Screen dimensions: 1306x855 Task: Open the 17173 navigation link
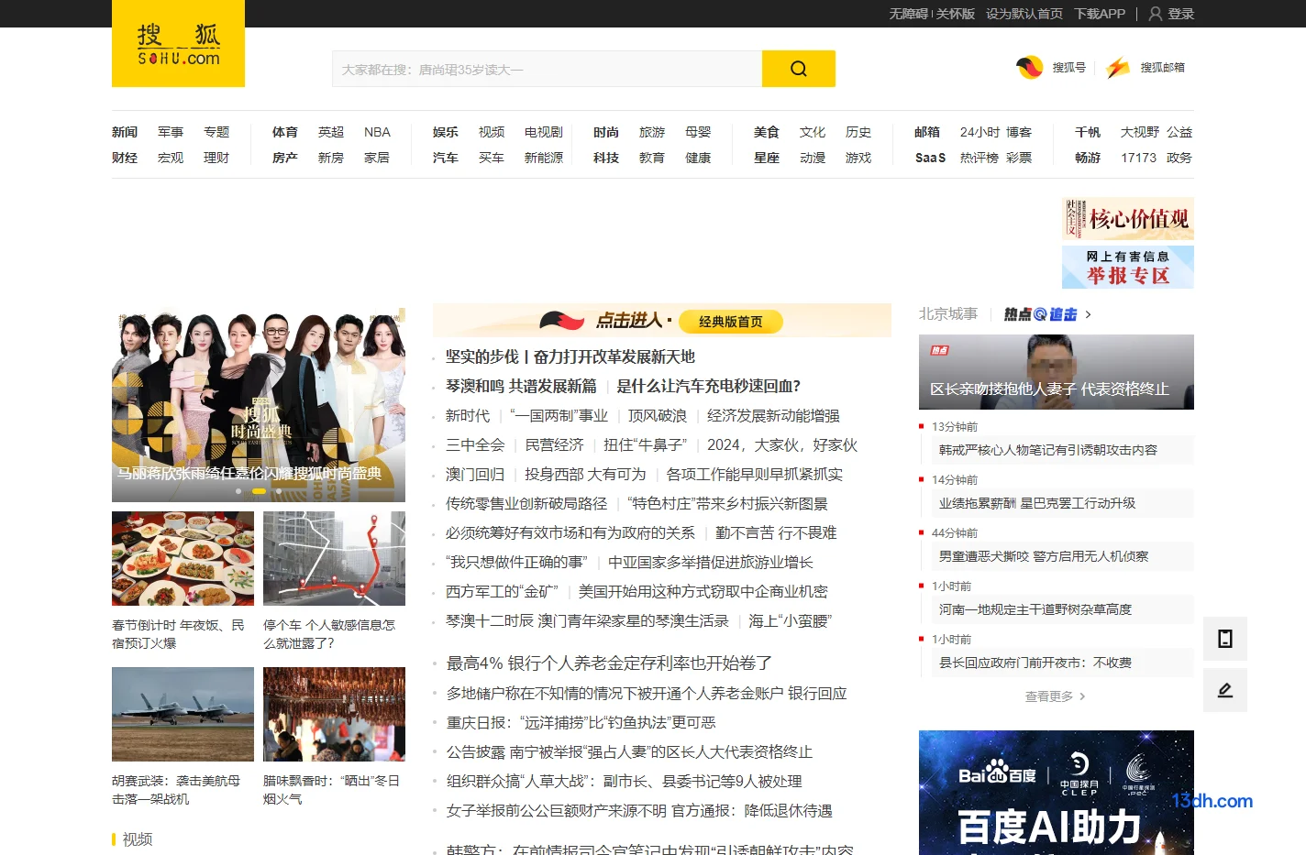point(1138,158)
